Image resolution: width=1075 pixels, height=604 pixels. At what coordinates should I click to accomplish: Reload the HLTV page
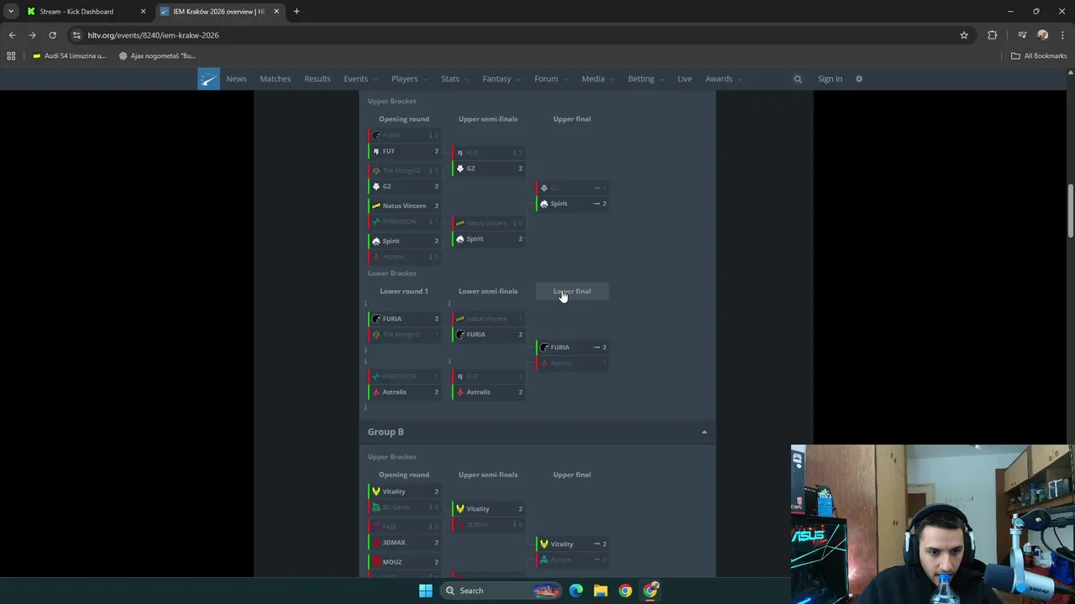click(x=52, y=35)
